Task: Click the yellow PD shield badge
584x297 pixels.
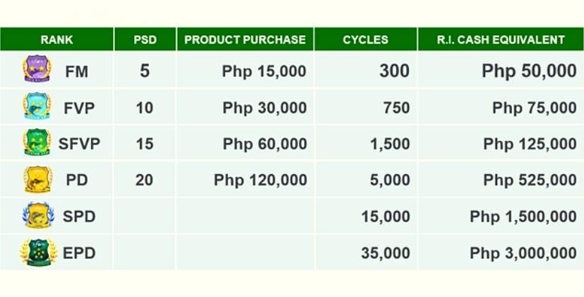Action: point(37,179)
